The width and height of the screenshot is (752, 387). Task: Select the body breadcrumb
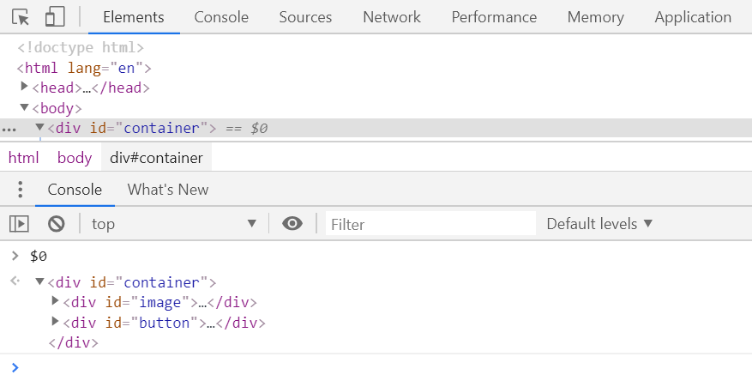tap(75, 158)
